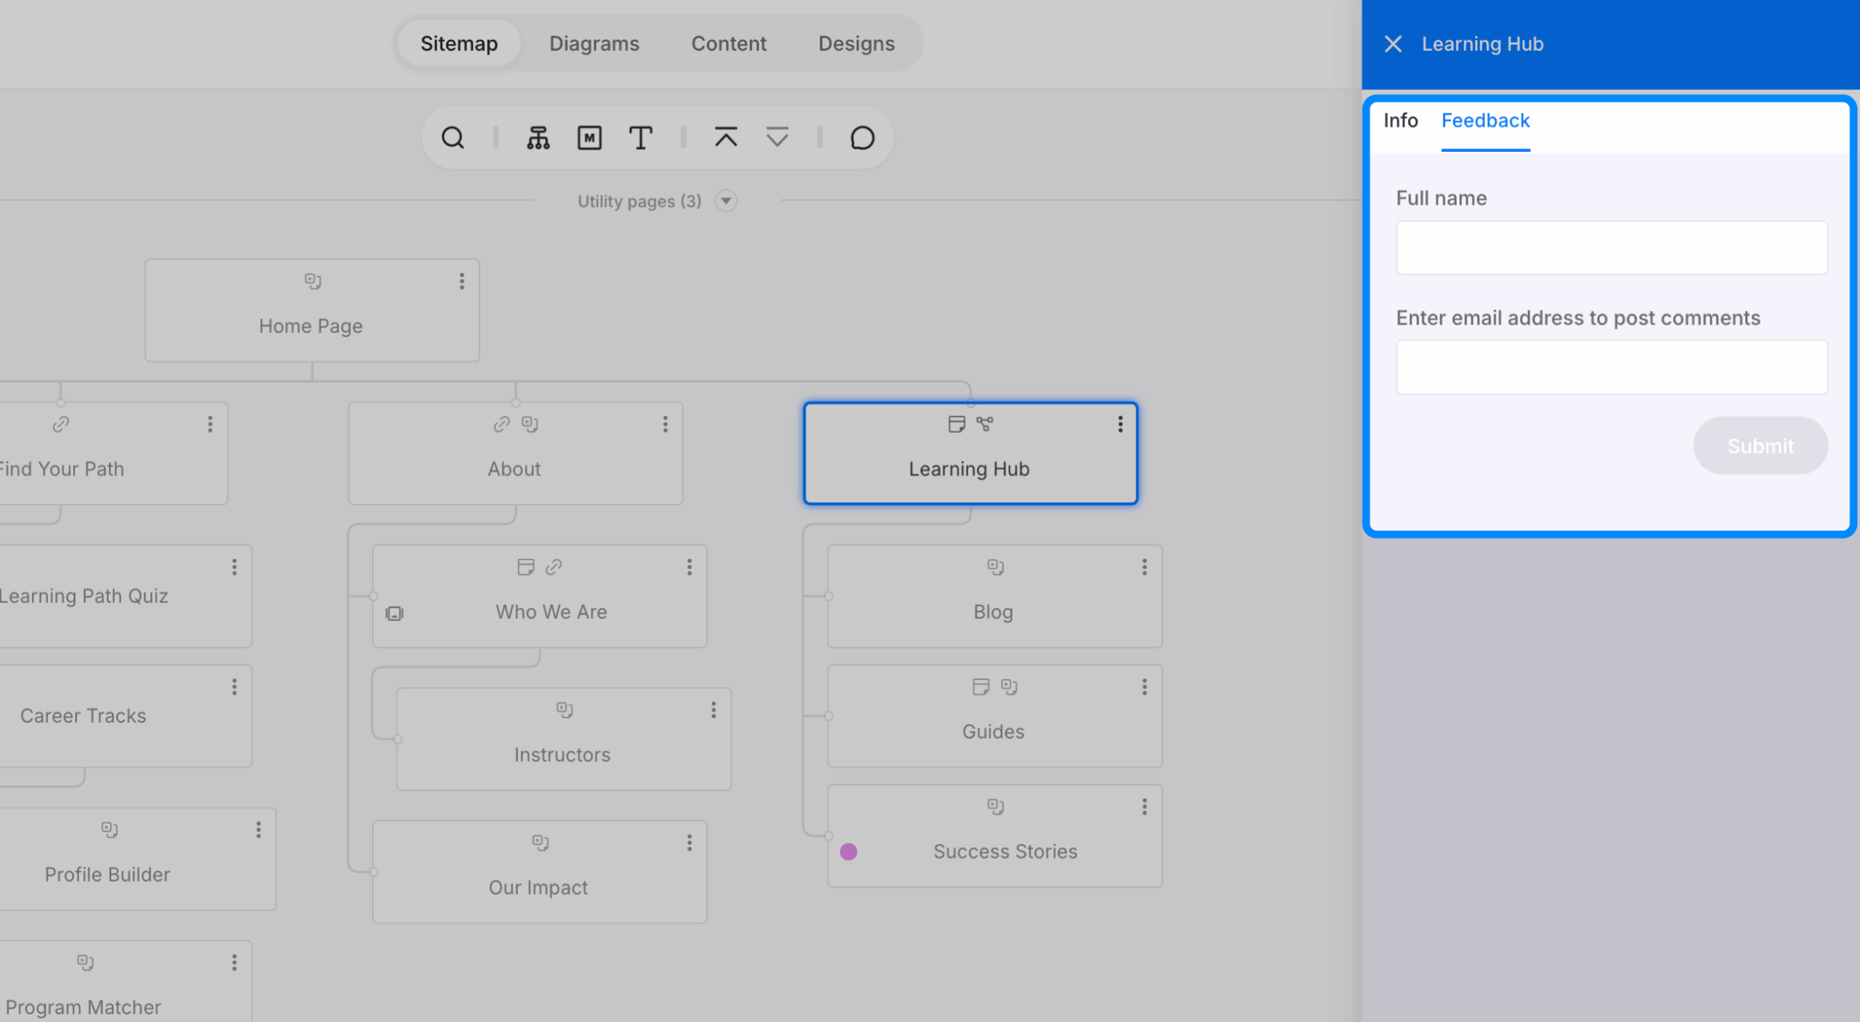
Task: Open the three-dot menu on Find Your Path card
Action: pos(210,424)
